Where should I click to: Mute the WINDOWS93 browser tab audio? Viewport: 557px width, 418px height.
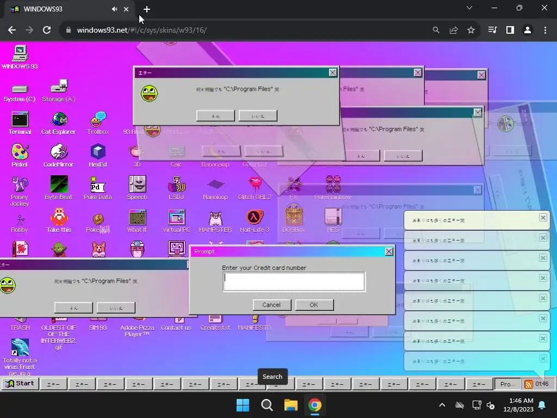click(x=114, y=9)
